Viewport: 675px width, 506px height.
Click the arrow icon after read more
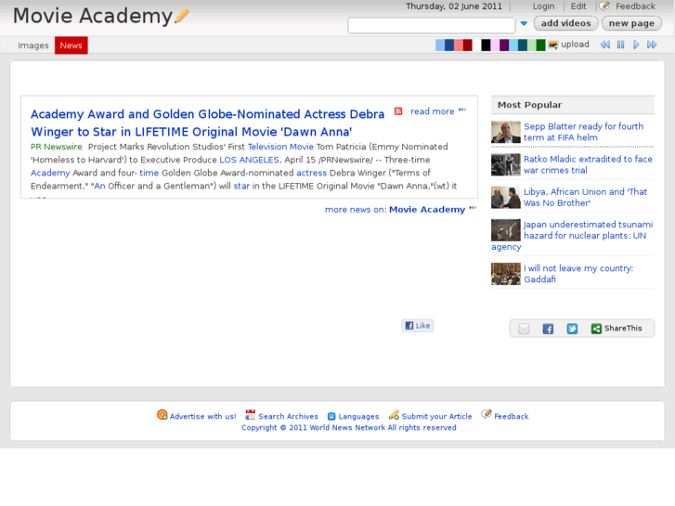click(x=462, y=110)
